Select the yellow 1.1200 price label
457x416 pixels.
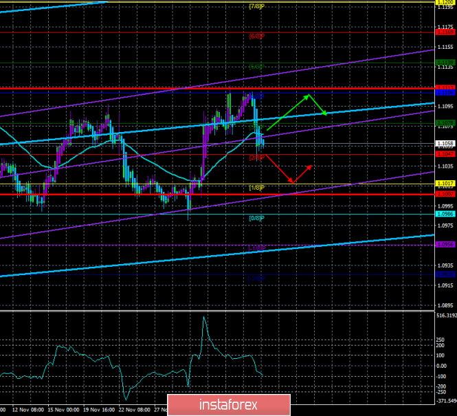point(444,2)
